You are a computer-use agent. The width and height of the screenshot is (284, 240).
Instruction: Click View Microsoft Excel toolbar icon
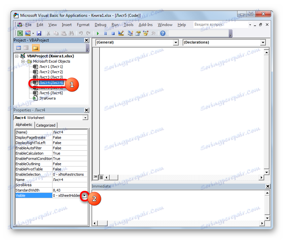[x=20, y=33]
